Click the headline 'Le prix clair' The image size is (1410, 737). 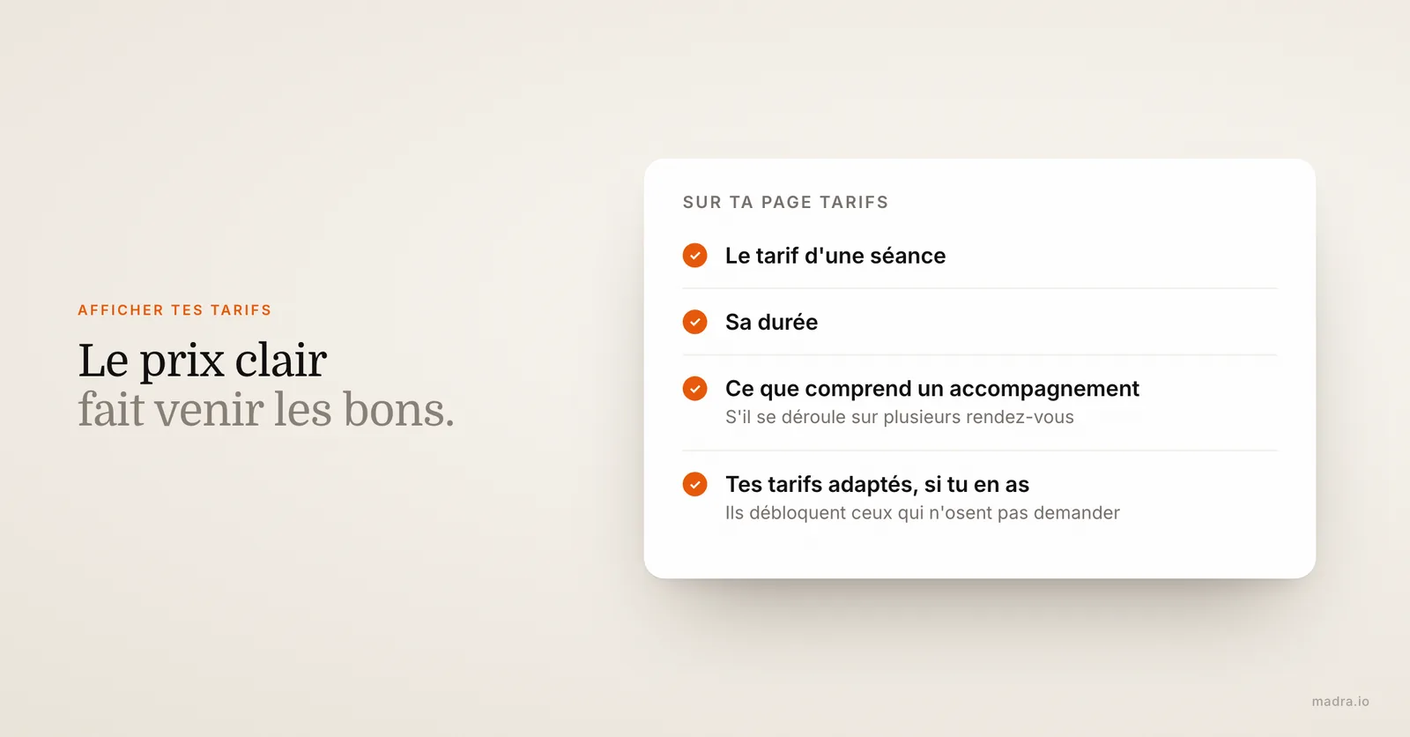(202, 360)
